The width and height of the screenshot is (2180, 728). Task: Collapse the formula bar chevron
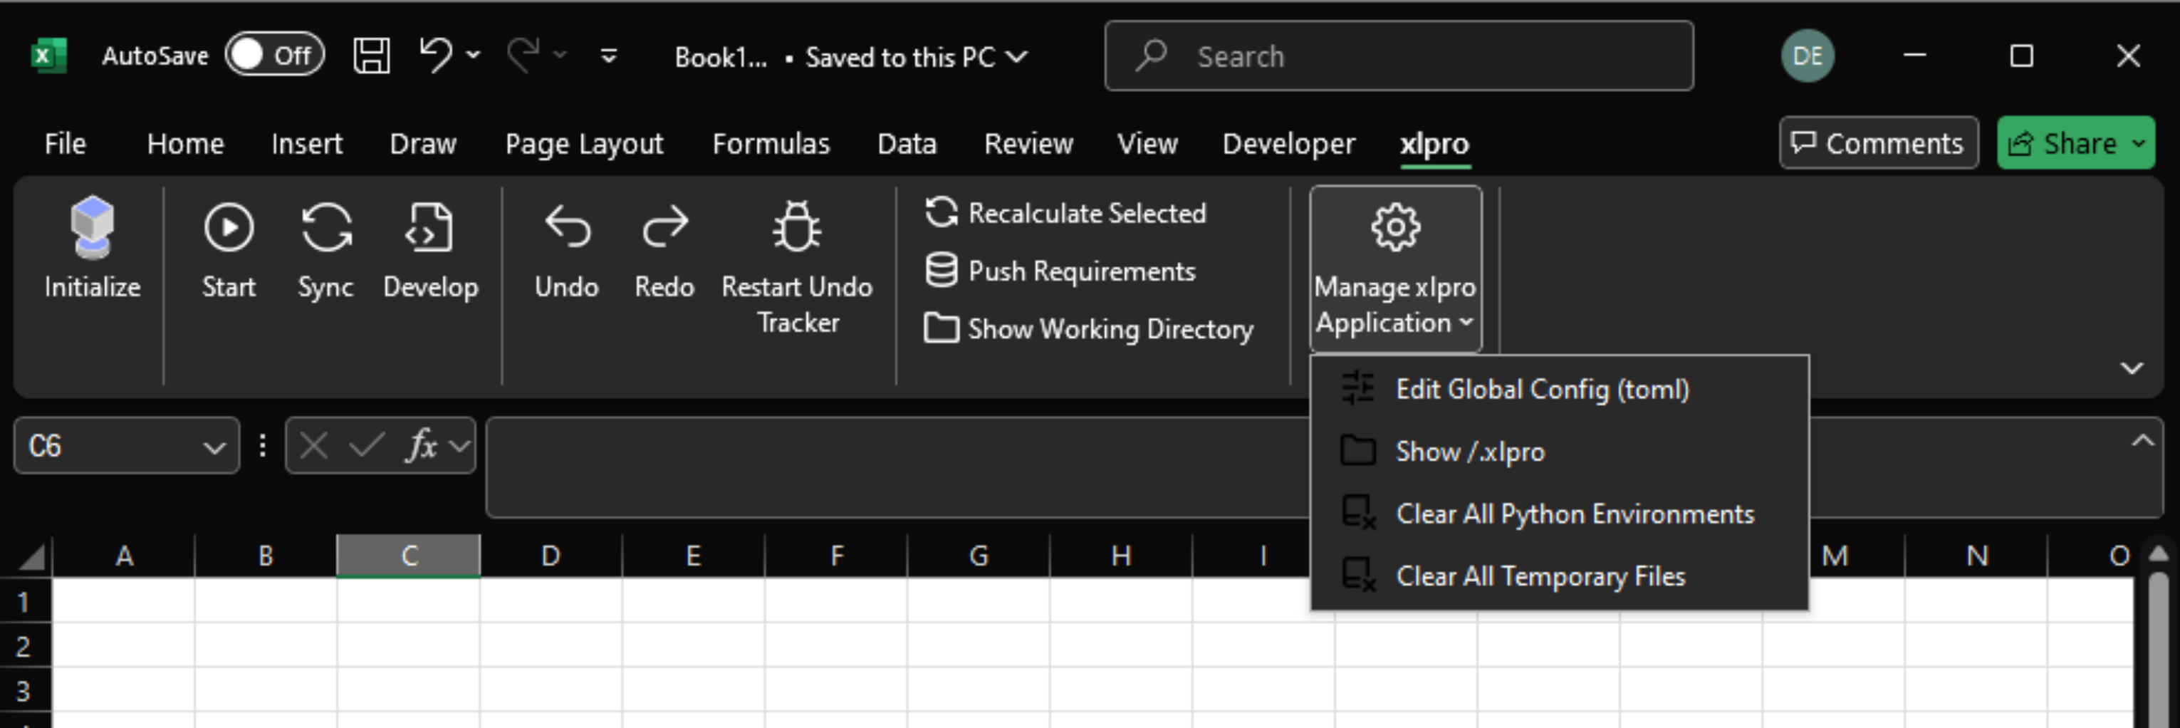[2142, 440]
